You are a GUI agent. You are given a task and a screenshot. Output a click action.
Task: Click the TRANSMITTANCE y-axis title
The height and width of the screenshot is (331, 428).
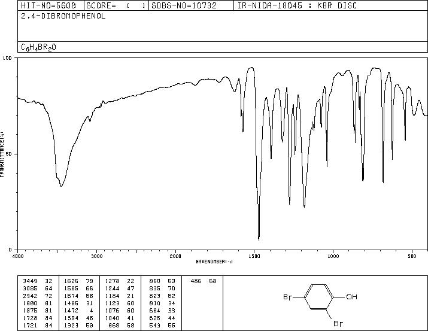(2, 154)
